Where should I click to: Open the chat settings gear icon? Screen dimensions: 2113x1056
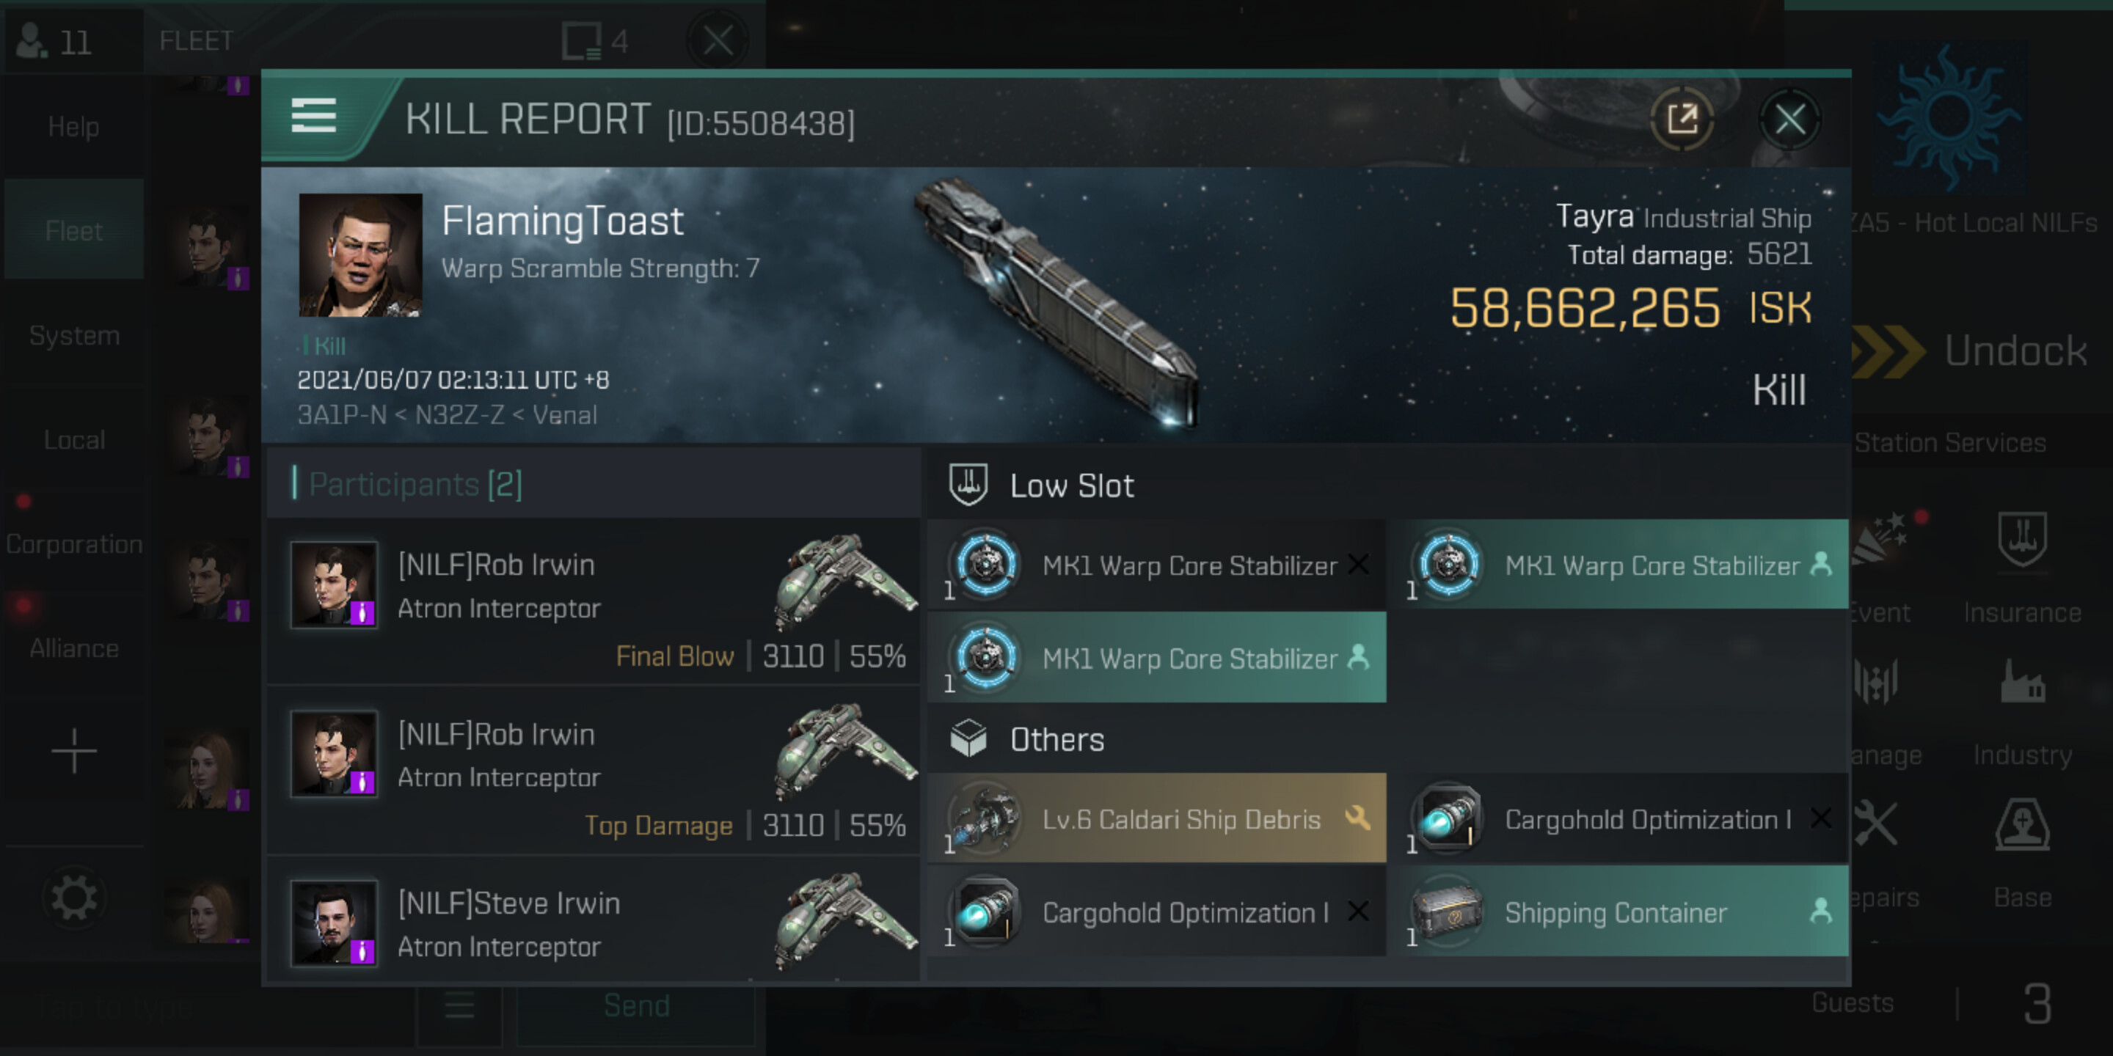[x=74, y=898]
